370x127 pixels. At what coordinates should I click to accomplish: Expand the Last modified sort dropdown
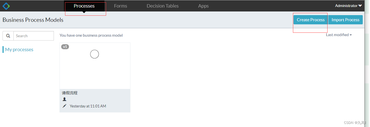[339, 35]
